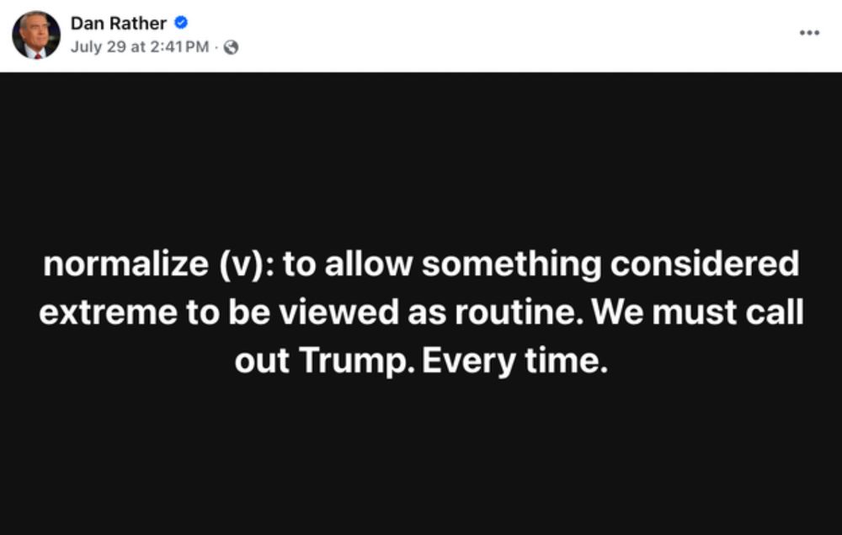The width and height of the screenshot is (842, 535).
Task: Click the text stating normalize definition in the image
Action: click(421, 312)
